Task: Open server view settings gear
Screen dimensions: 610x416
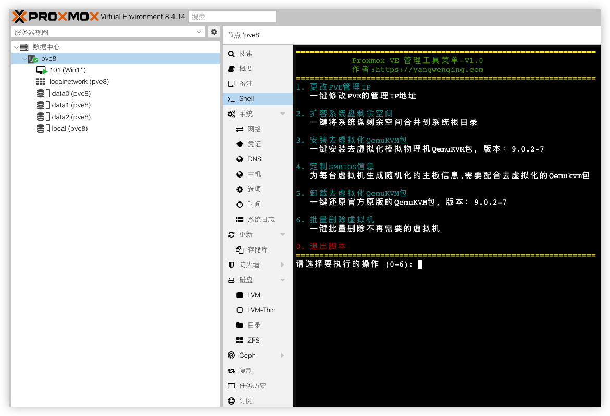Action: click(214, 32)
